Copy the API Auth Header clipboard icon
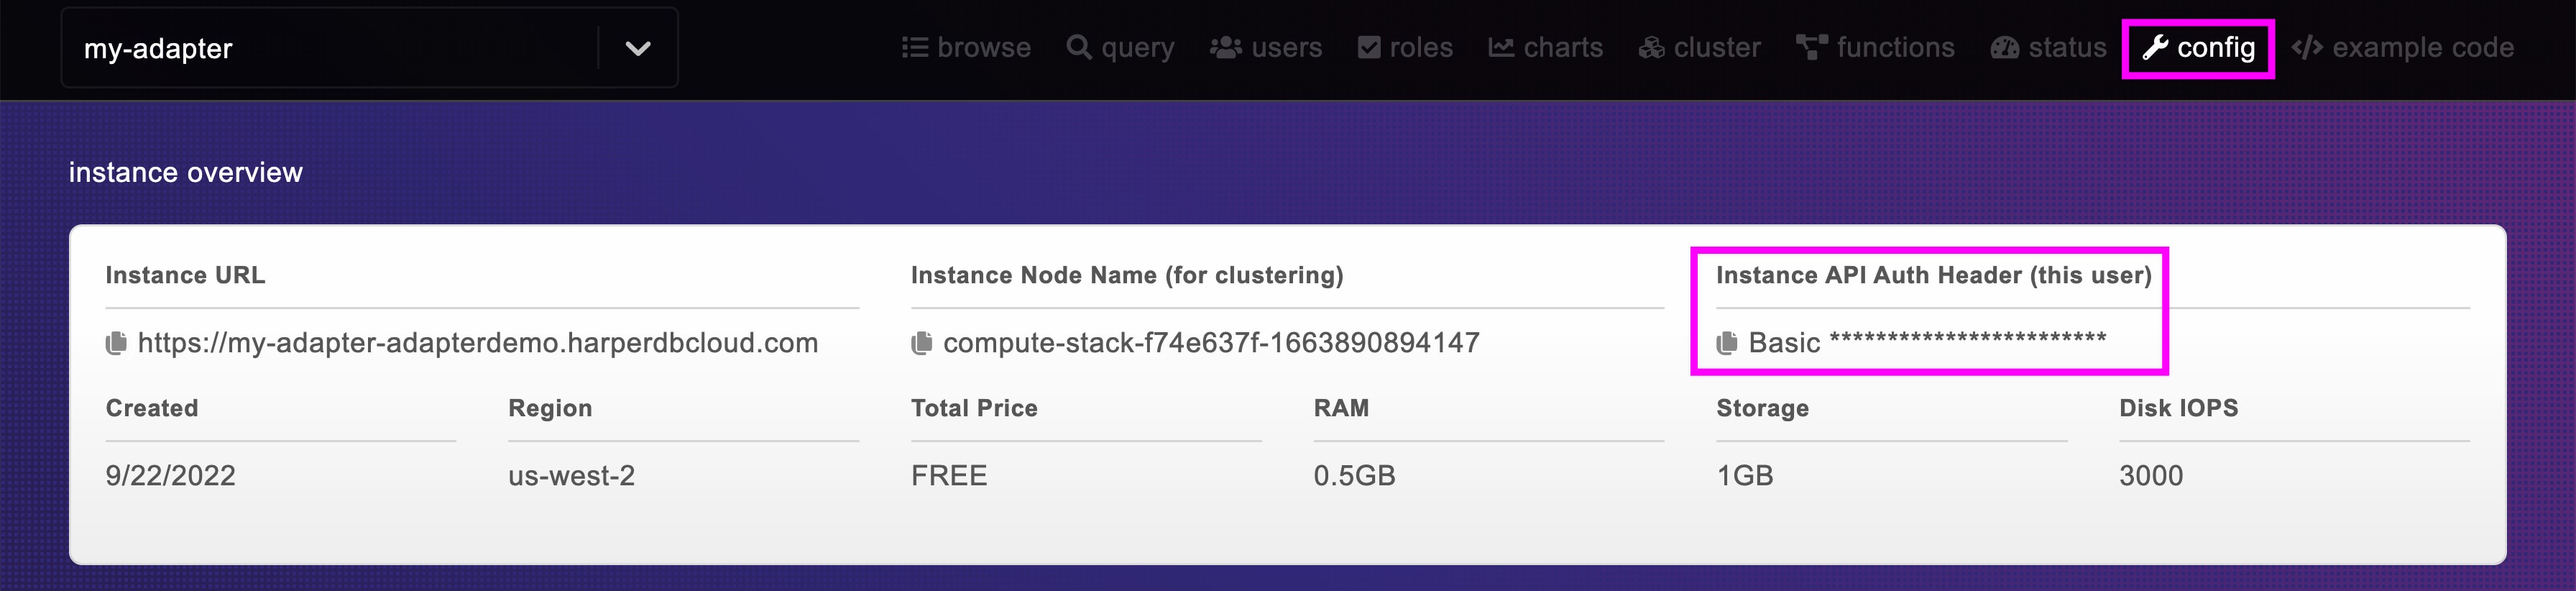 coord(1726,343)
